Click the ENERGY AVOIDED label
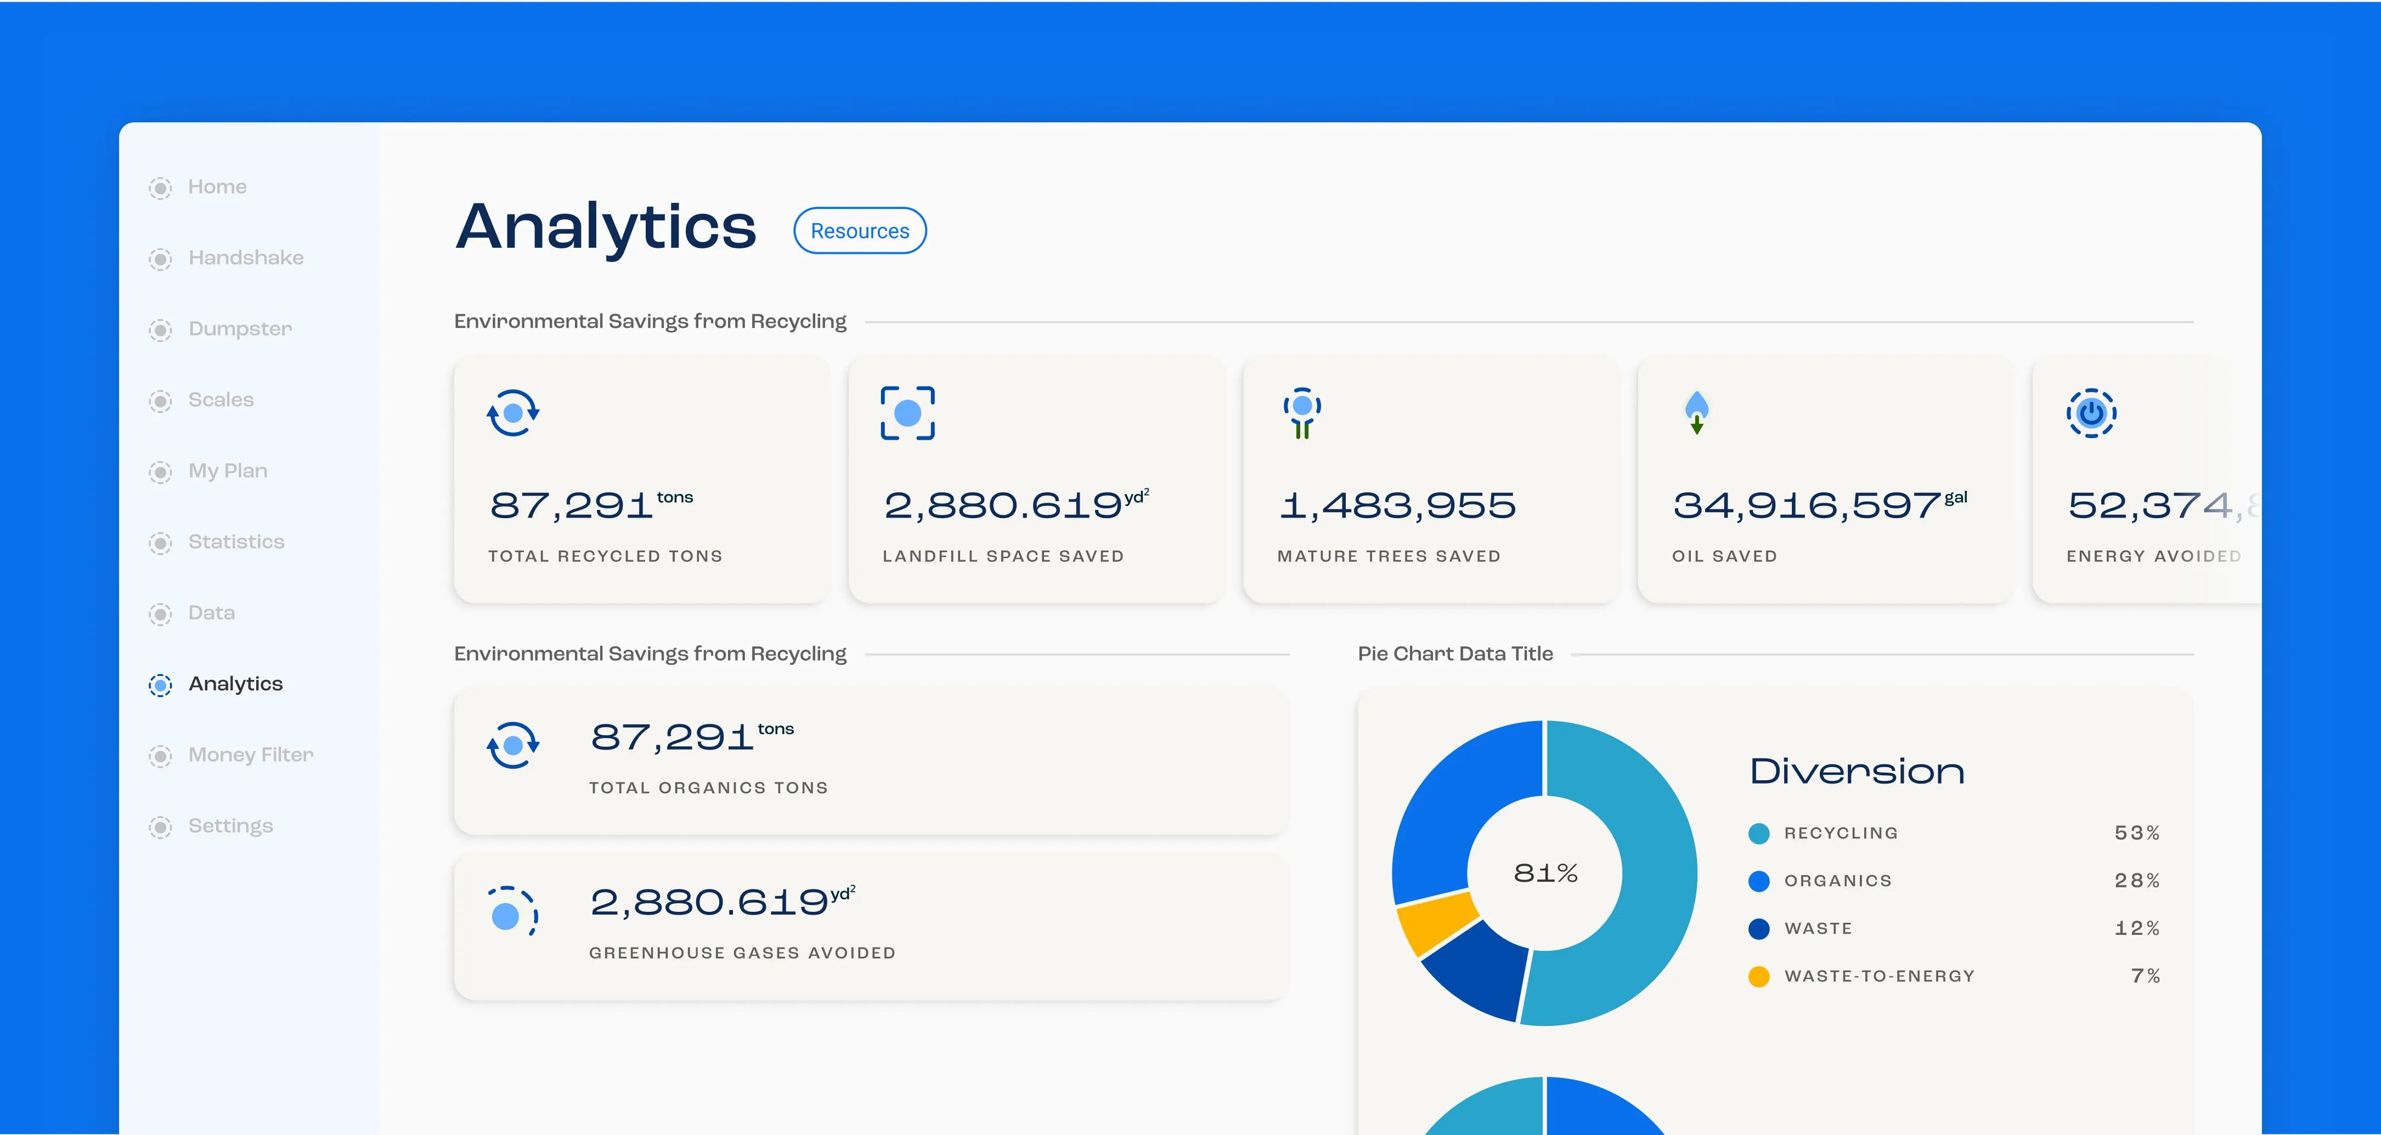This screenshot has height=1135, width=2381. coord(2154,556)
